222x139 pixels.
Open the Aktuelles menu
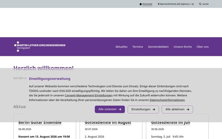[x=121, y=47]
